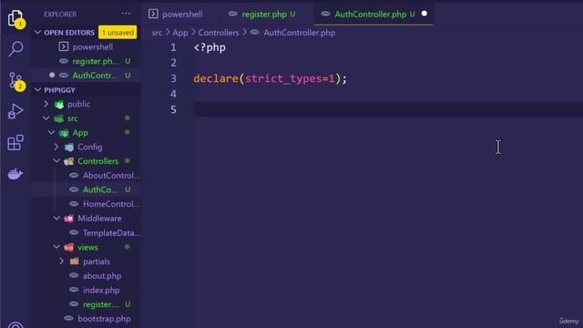Place cursor on empty line 5
Viewport: 583px width, 328px height.
click(388, 109)
